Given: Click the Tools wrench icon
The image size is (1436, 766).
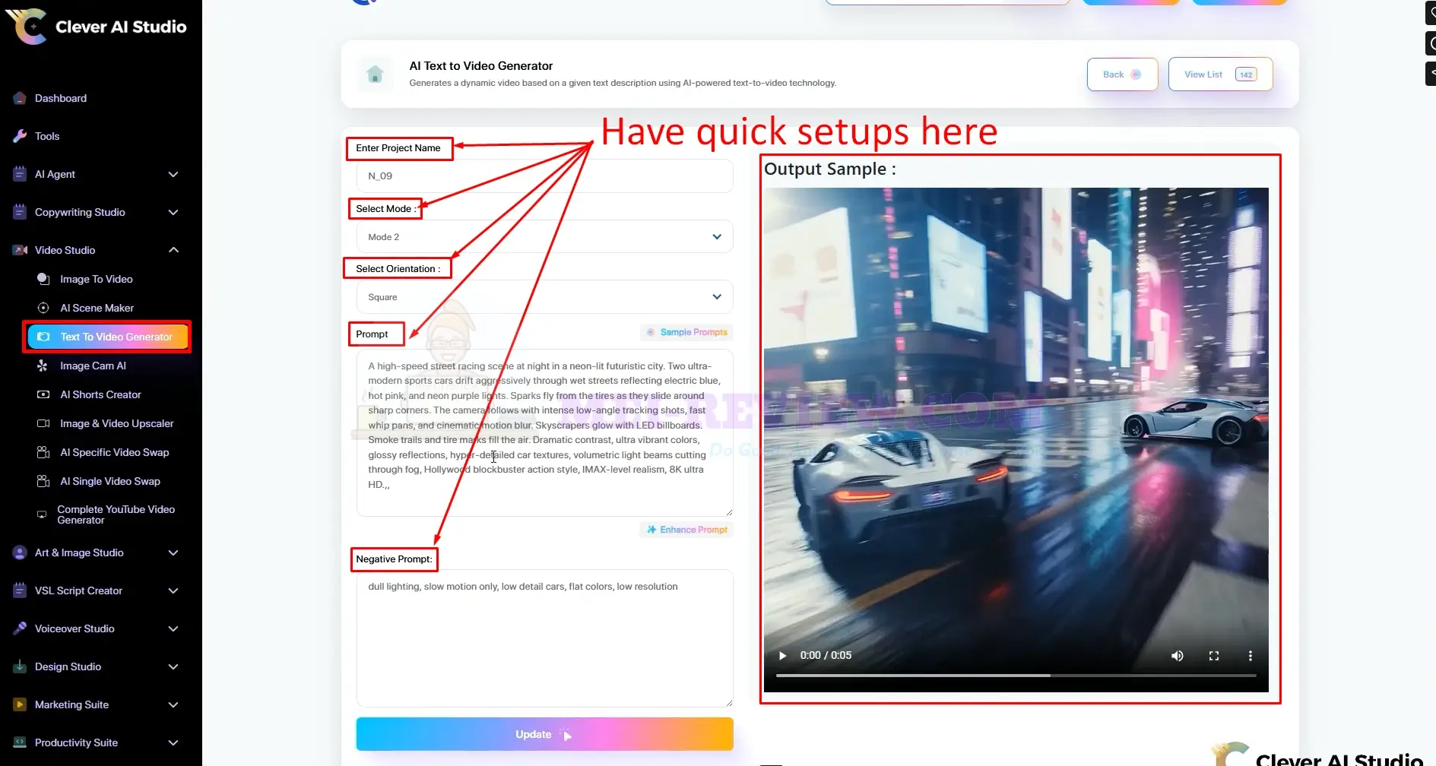Looking at the screenshot, I should 20,136.
